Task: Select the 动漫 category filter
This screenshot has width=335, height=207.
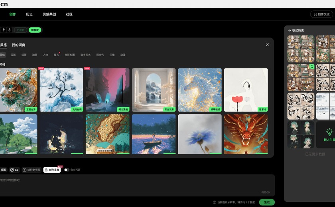Action: coord(123,55)
